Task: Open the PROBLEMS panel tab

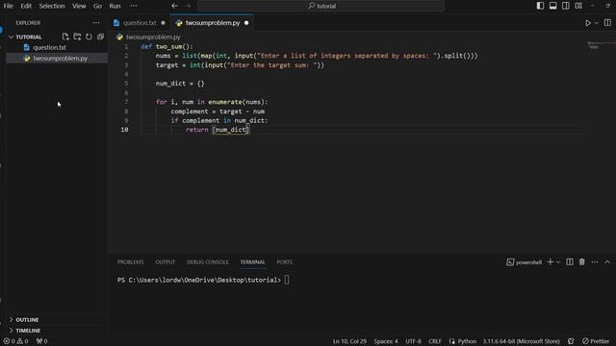Action: 131,262
